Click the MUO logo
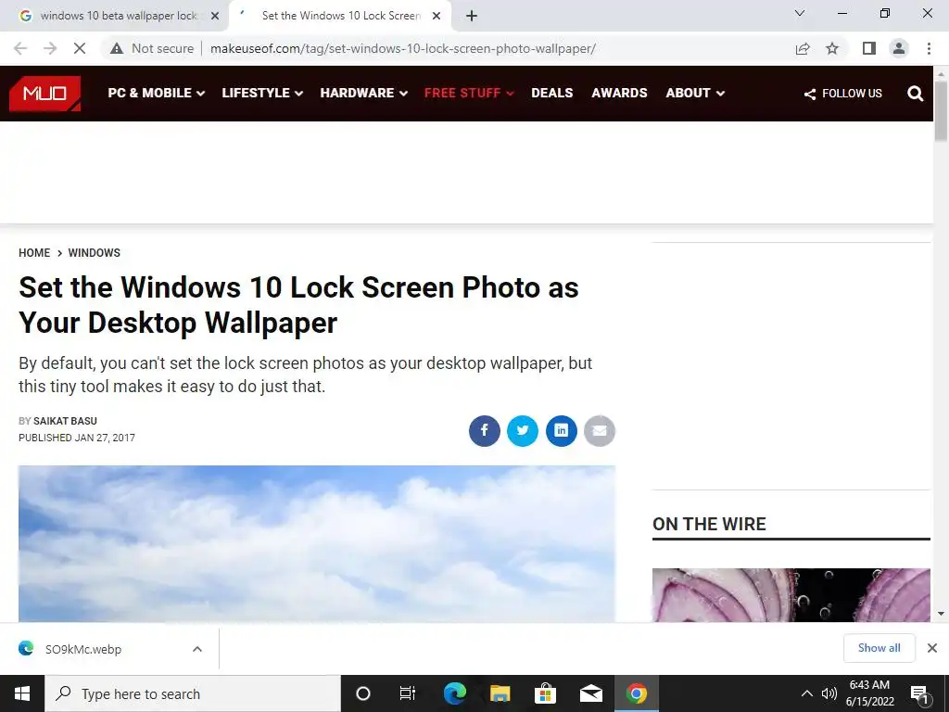Viewport: 949px width, 712px height. pyautogui.click(x=44, y=94)
